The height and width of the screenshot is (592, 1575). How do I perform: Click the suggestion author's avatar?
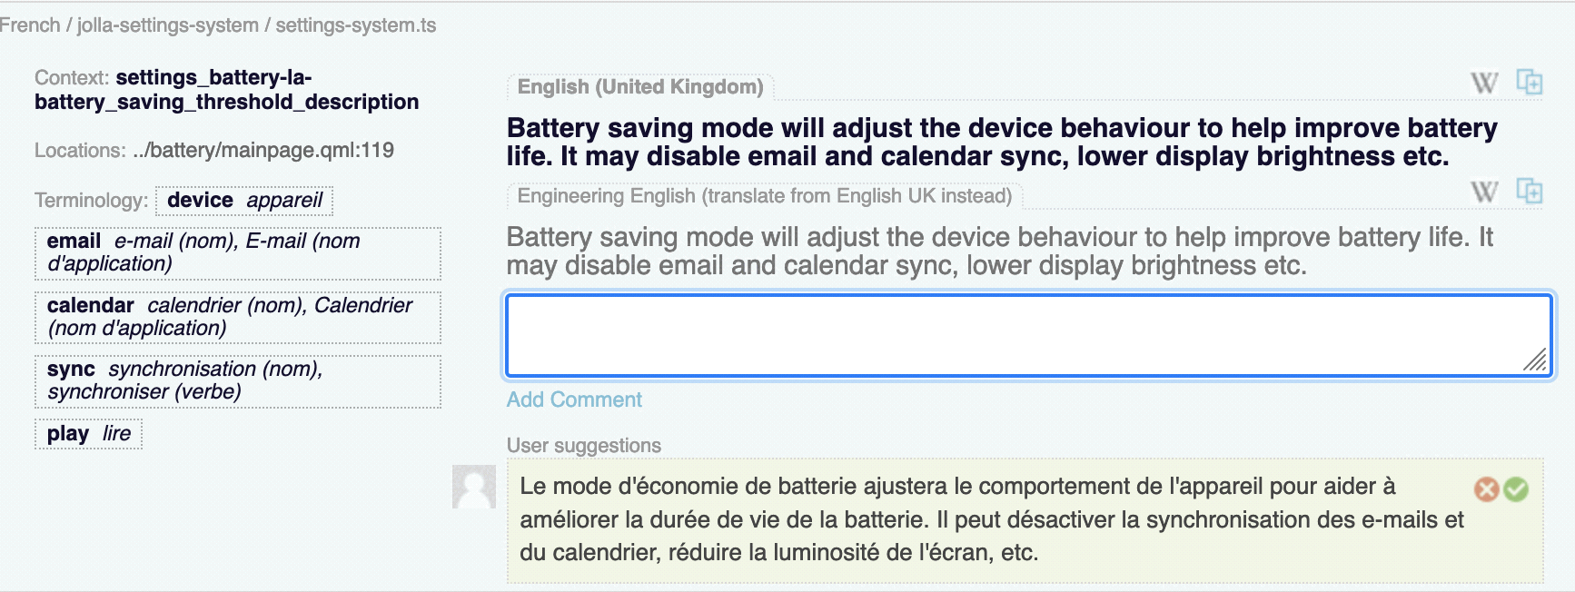474,487
